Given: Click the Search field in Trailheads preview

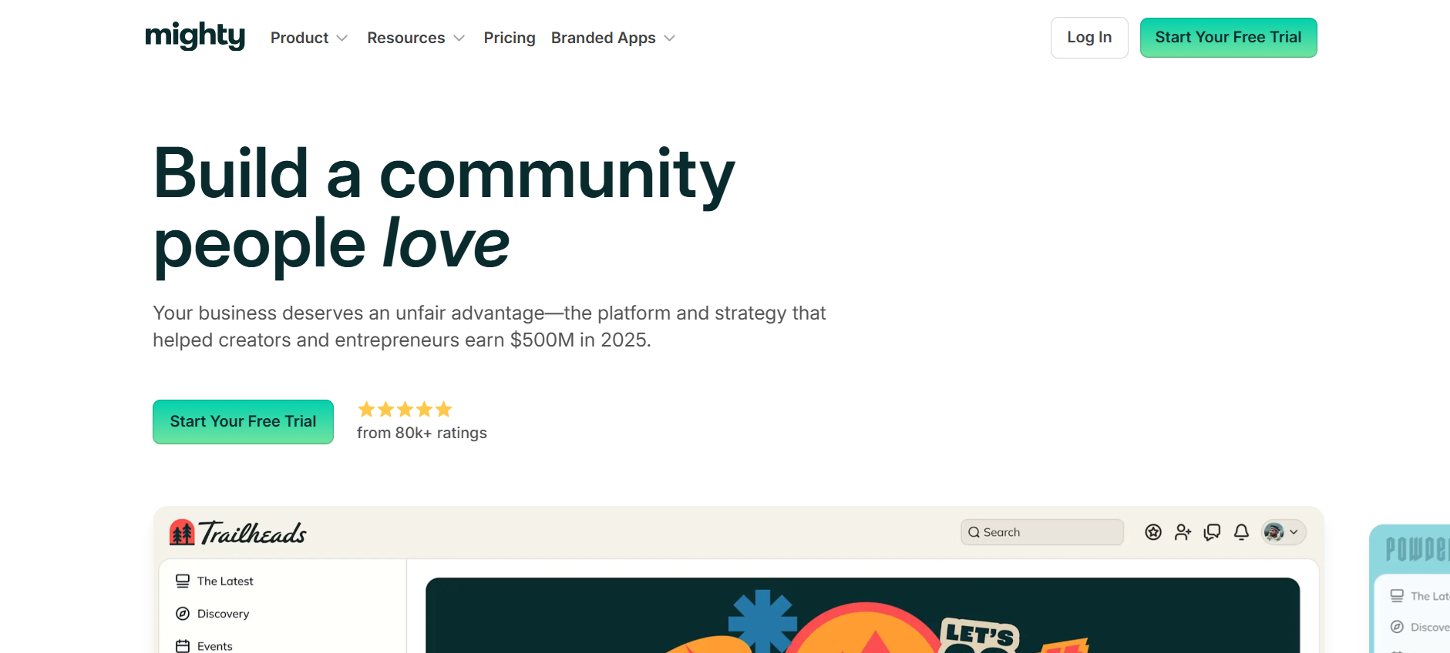Looking at the screenshot, I should click(x=1042, y=532).
